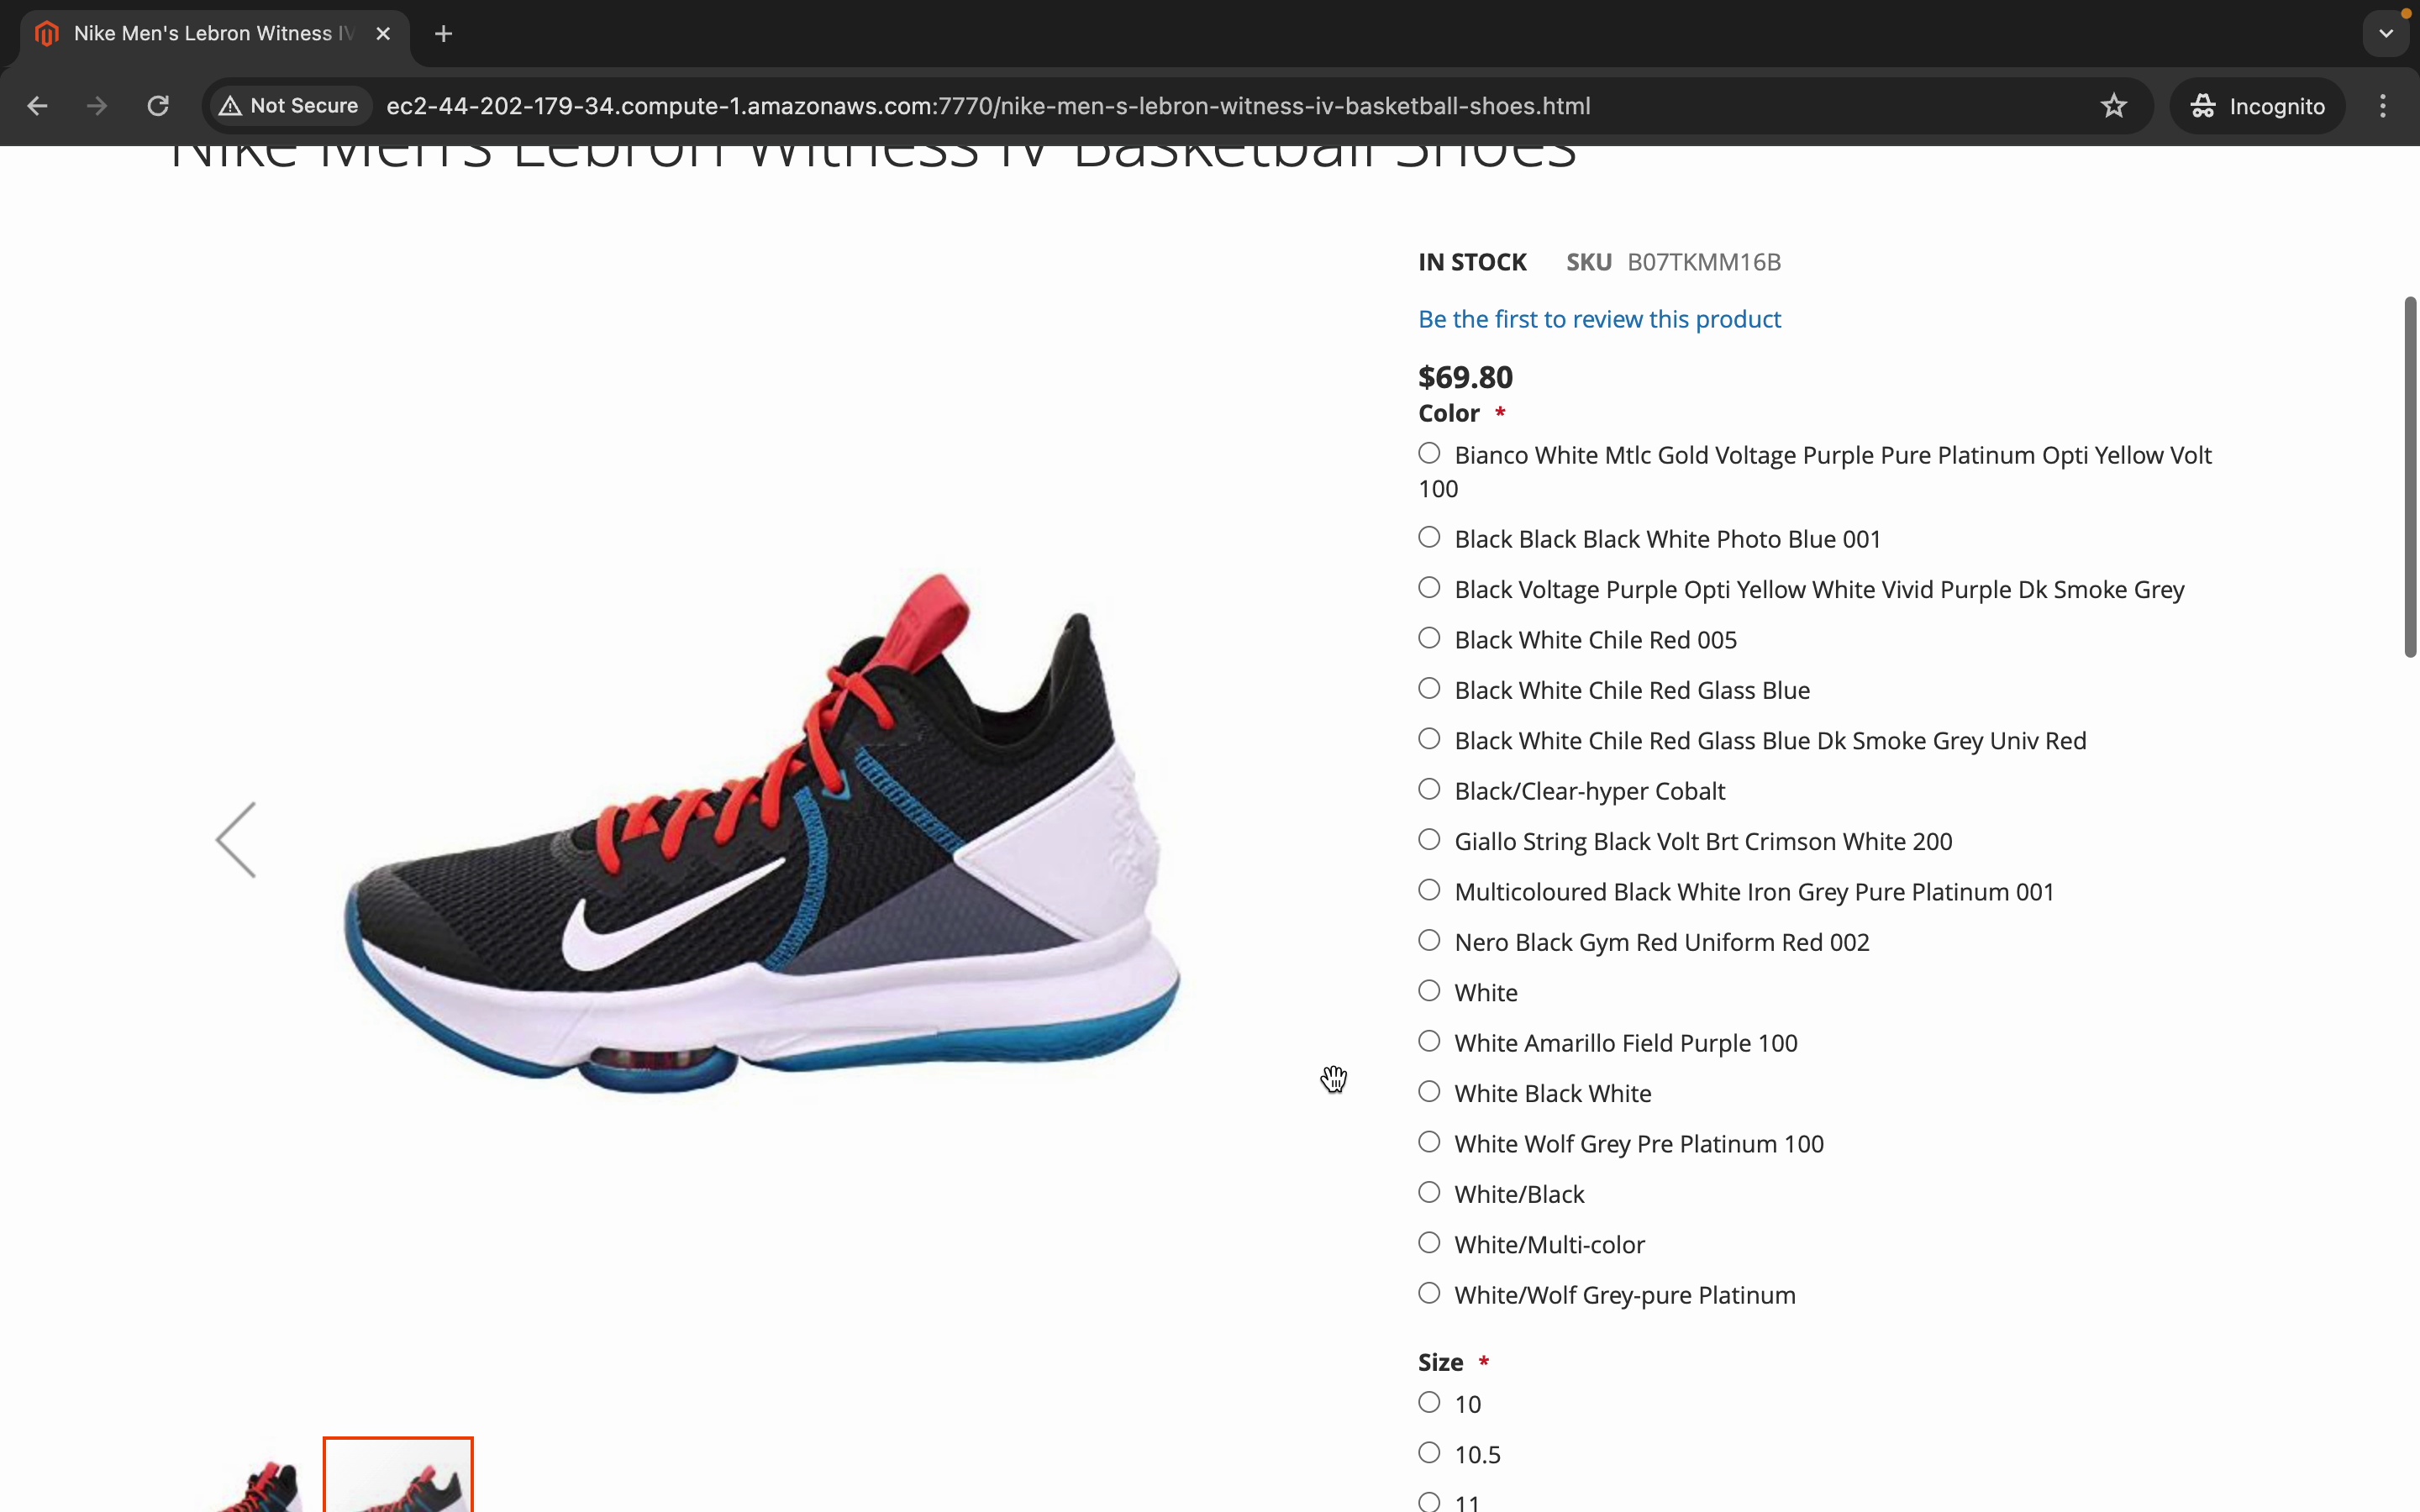Viewport: 2420px width, 1512px height.
Task: Choose the White/Multi-color option
Action: 1430,1243
